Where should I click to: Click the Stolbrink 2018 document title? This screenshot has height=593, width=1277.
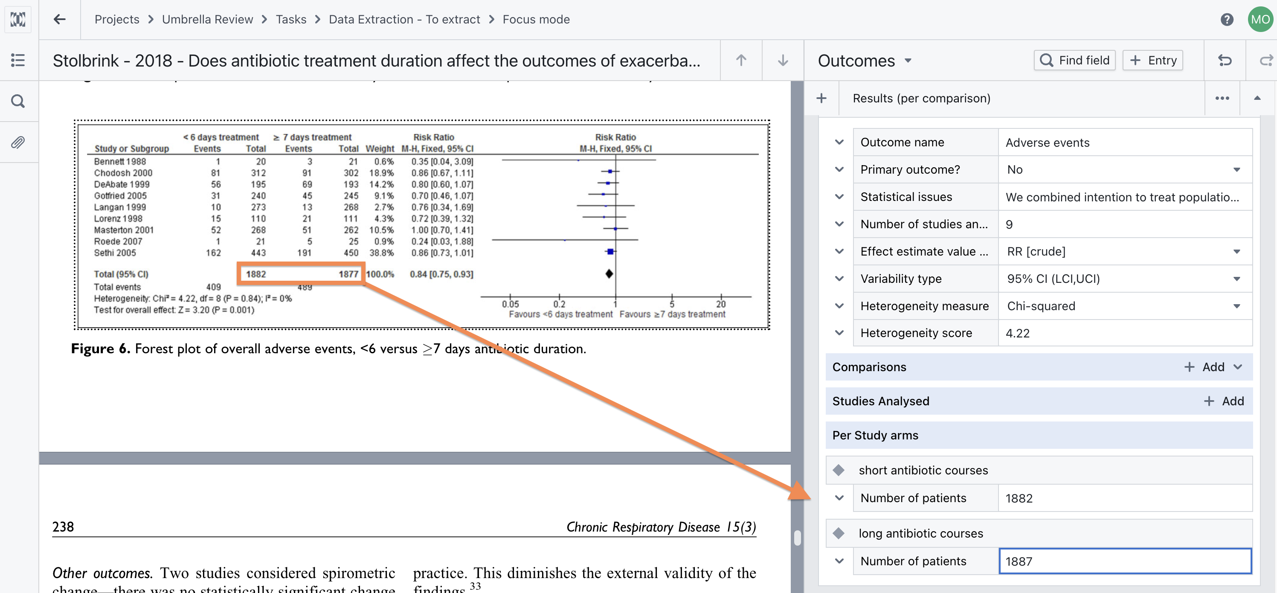coord(376,61)
